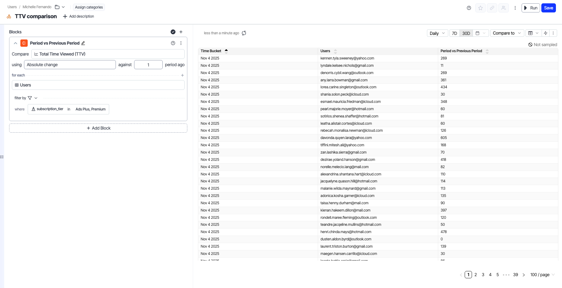This screenshot has height=288, width=562.
Task: Click the edit pencil beside block title
Action: (x=83, y=43)
